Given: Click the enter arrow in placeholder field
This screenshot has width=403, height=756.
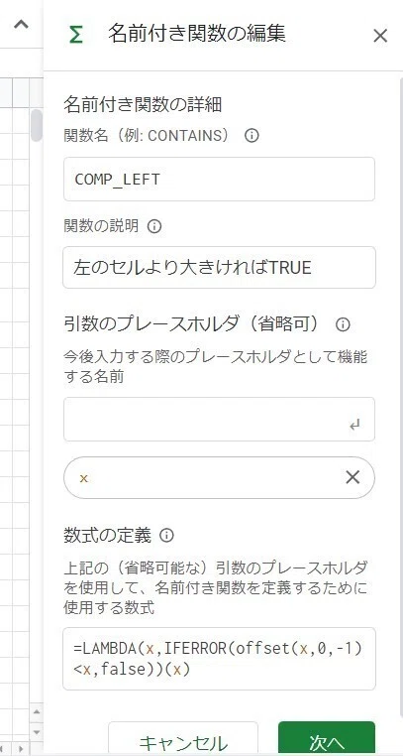Looking at the screenshot, I should (354, 426).
